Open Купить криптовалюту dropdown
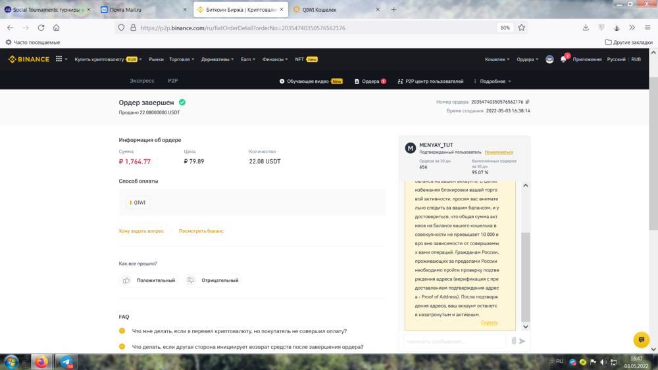This screenshot has height=370, width=658. (109, 60)
